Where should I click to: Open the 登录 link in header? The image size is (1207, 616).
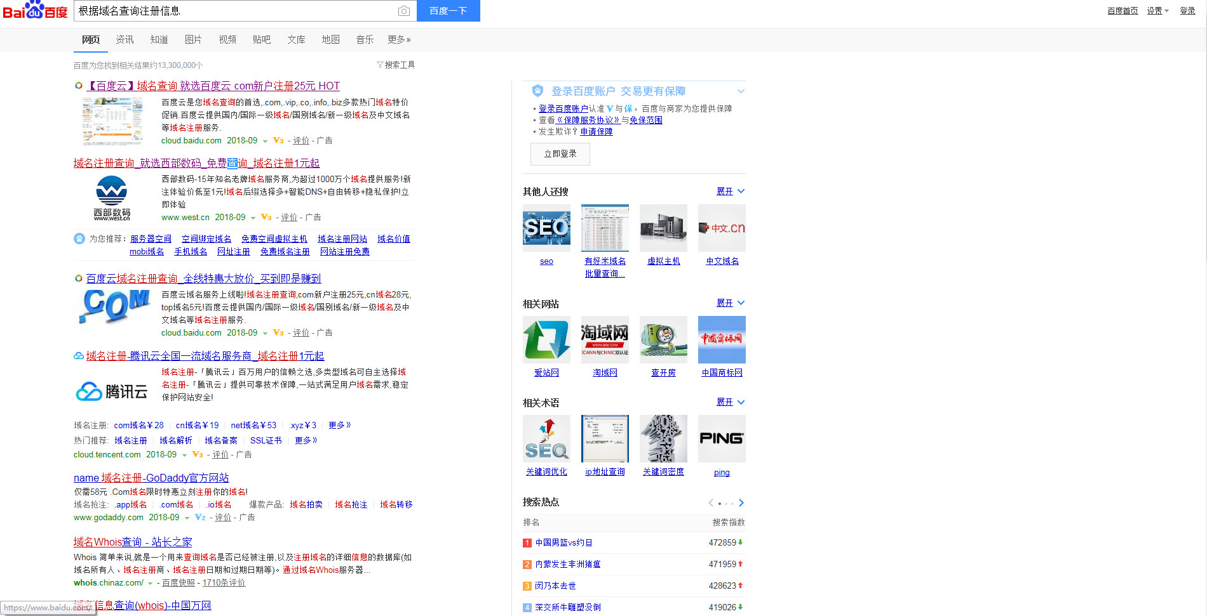pos(1187,11)
